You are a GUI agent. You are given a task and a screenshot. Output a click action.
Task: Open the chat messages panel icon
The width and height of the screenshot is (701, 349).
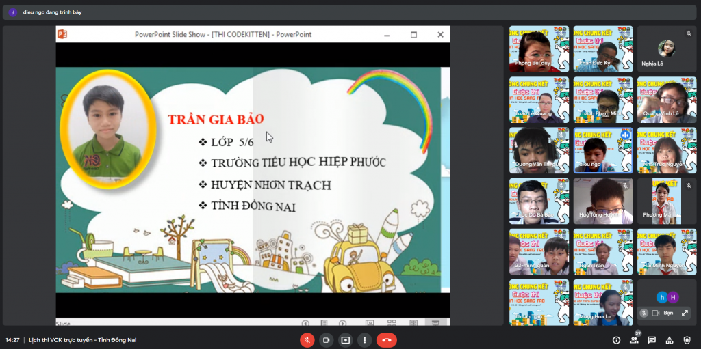652,340
